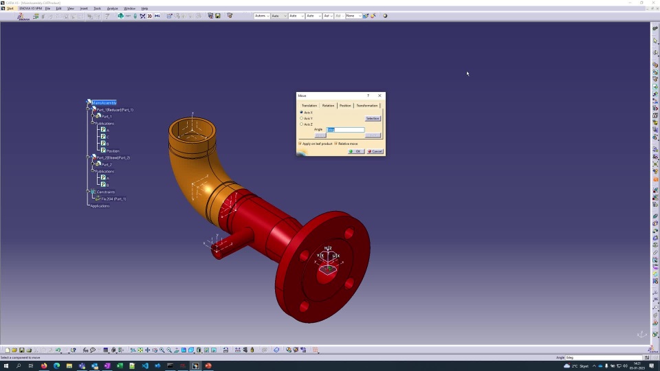Select the Position publication in tree
660x371 pixels.
[113, 151]
